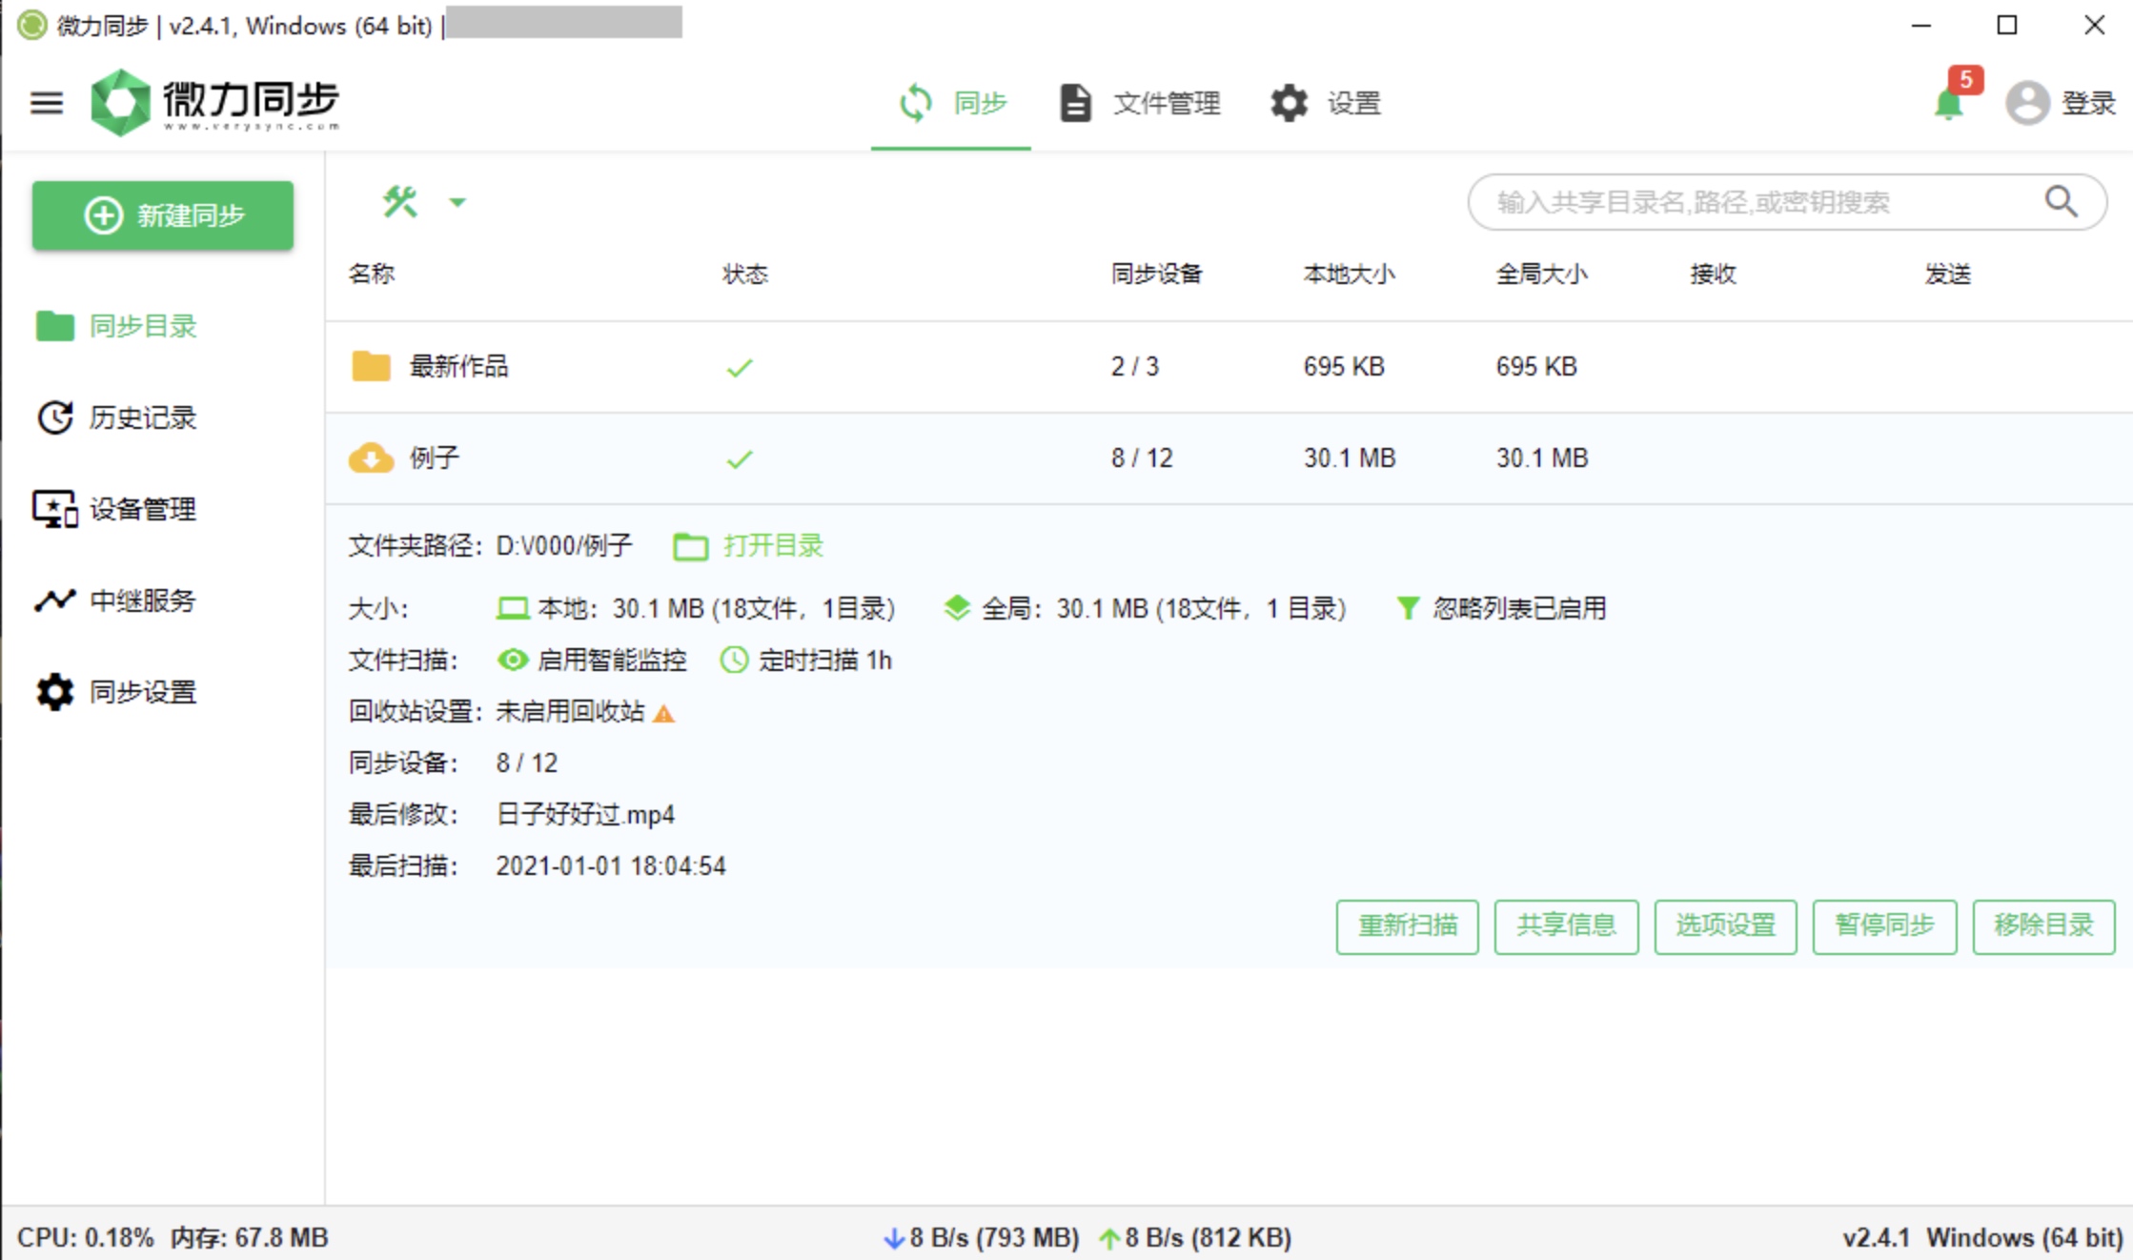2133x1260 pixels.
Task: Click the user avatar icon beside 登录
Action: (x=2027, y=102)
